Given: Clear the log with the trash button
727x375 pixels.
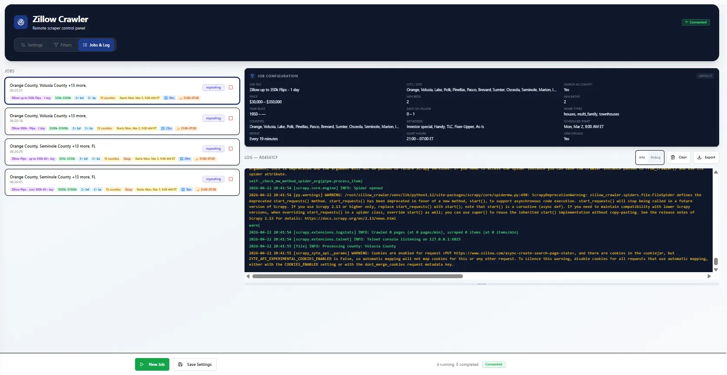Looking at the screenshot, I should 678,158.
